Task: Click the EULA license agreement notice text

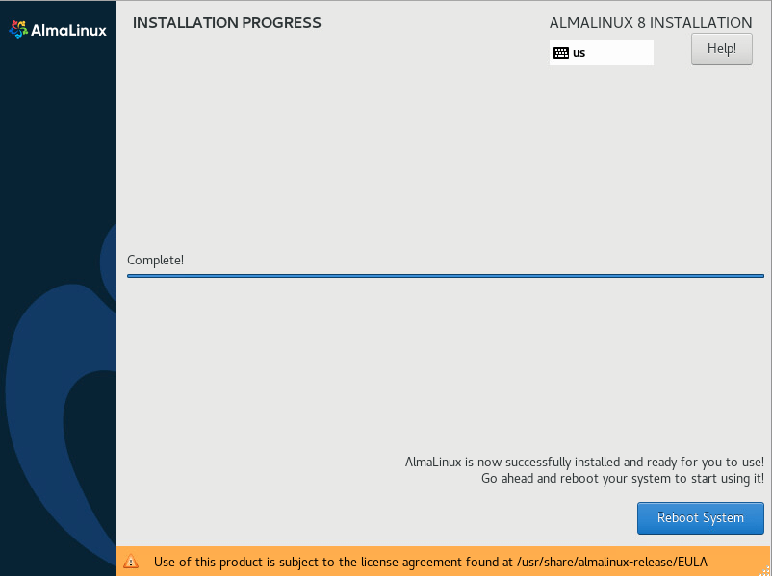Action: [x=430, y=562]
